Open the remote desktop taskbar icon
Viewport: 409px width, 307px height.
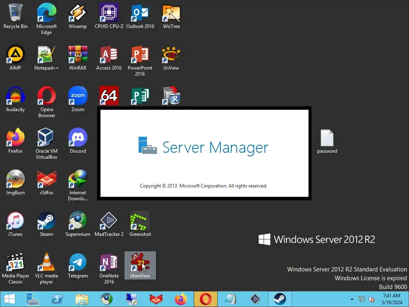(x=131, y=299)
